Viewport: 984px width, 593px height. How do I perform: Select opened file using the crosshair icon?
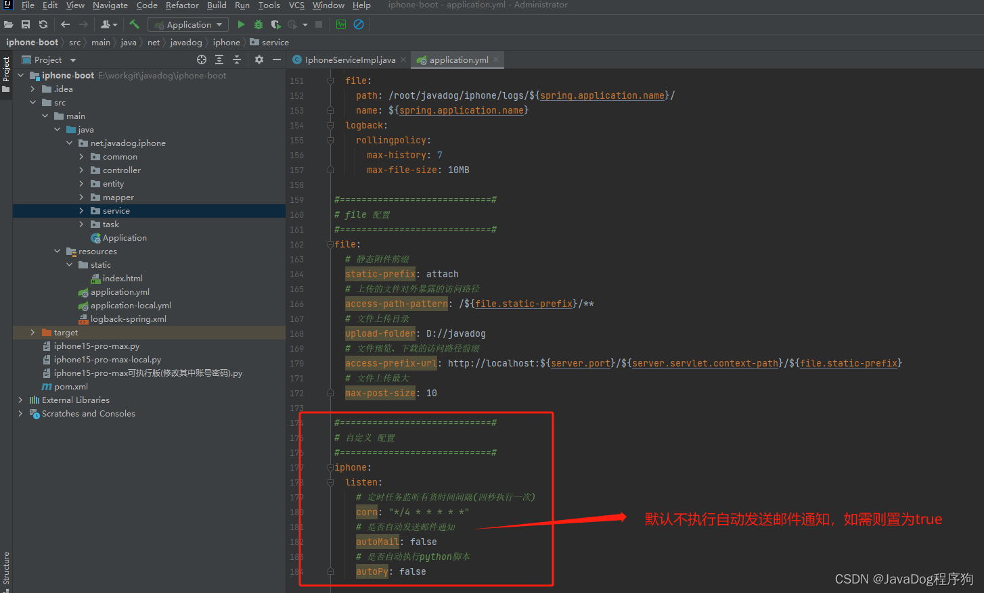pyautogui.click(x=202, y=60)
